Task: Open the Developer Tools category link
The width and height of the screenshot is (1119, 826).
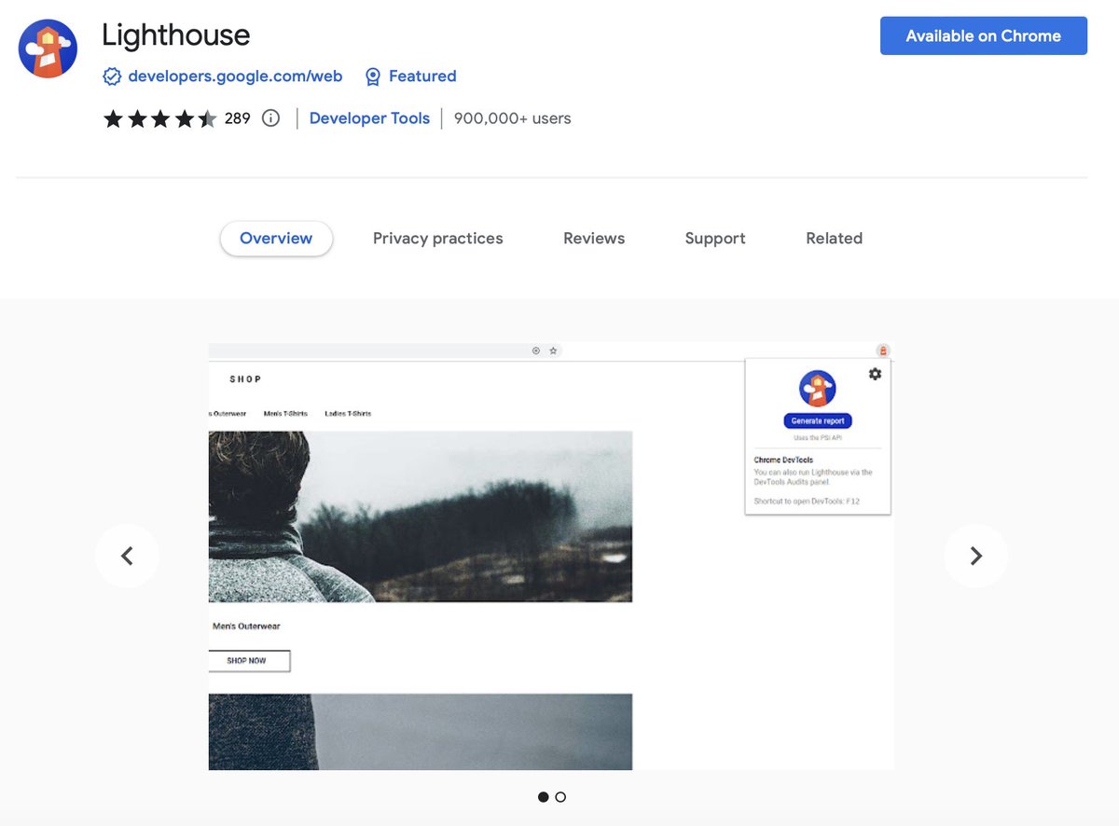Action: tap(369, 118)
